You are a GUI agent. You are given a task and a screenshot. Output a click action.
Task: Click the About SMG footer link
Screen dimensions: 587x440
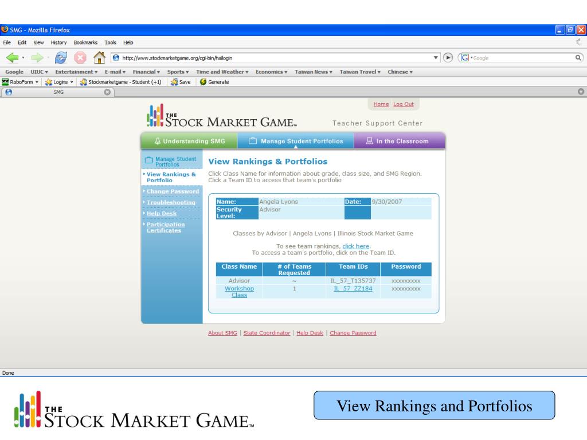click(222, 333)
